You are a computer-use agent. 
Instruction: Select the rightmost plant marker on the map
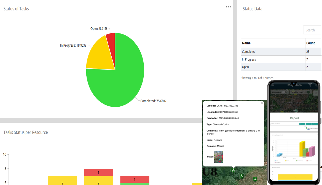click(x=255, y=179)
